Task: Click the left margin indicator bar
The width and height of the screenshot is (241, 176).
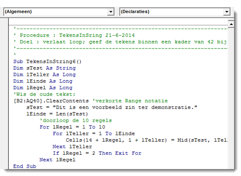Action: (4, 94)
